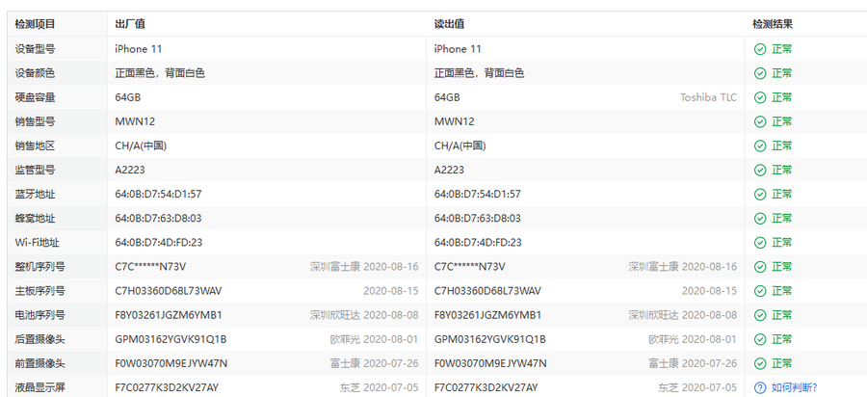
Task: Click factory value MWN12 for 销售型号
Action: (135, 121)
